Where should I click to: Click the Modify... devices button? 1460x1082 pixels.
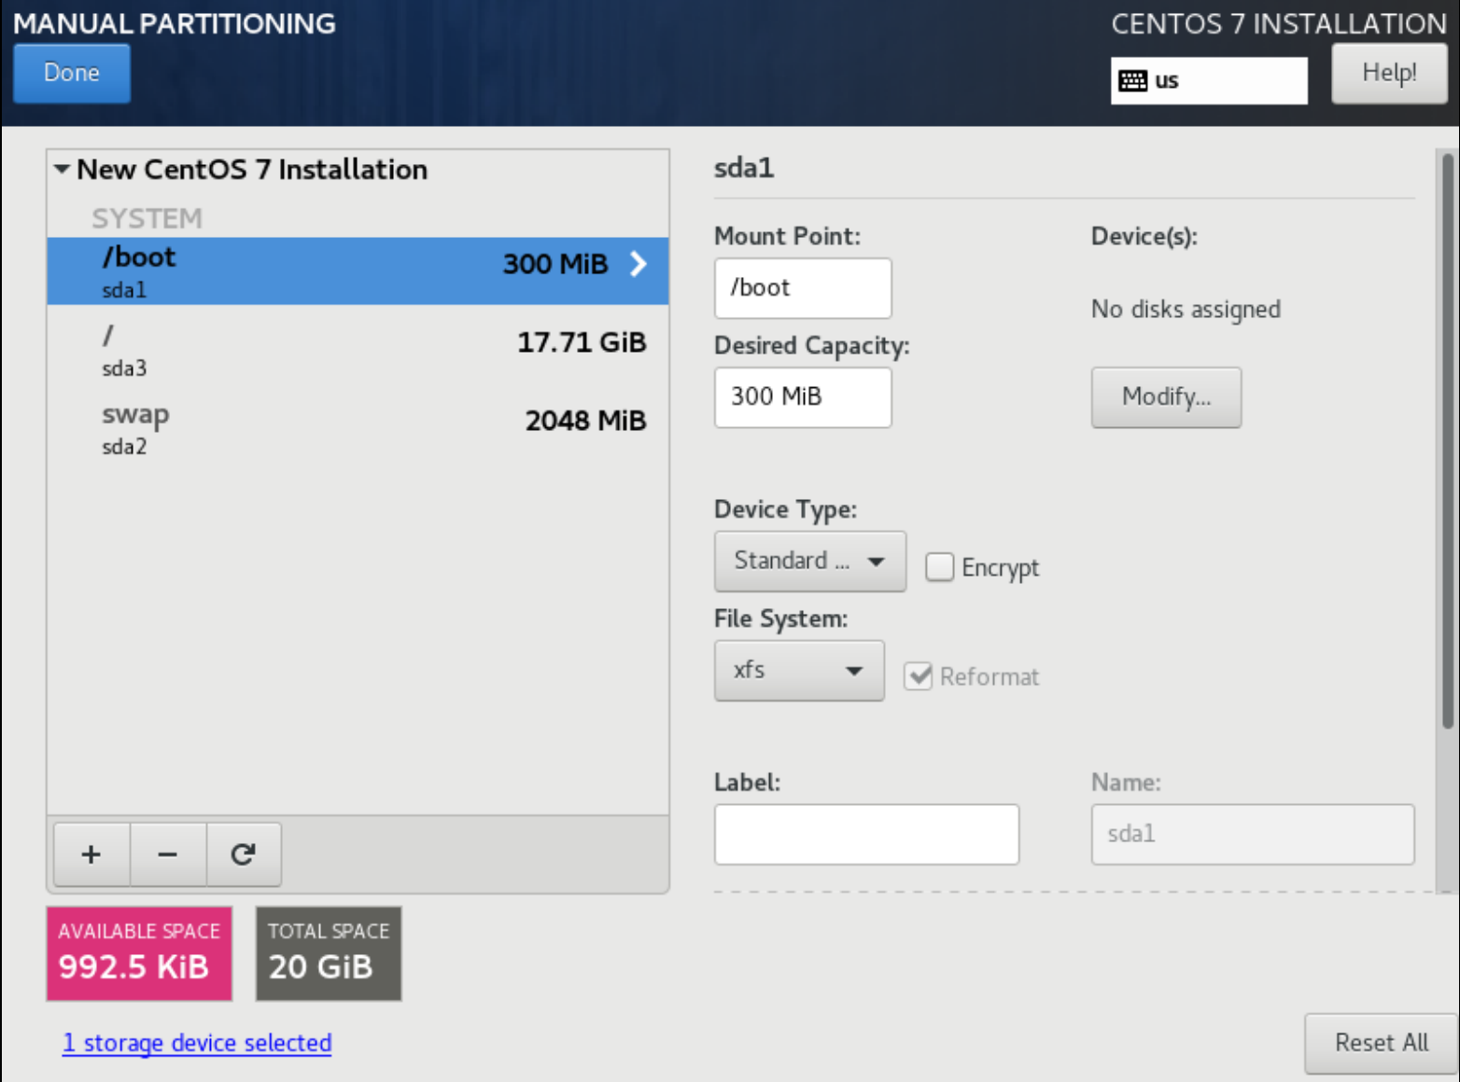point(1166,397)
